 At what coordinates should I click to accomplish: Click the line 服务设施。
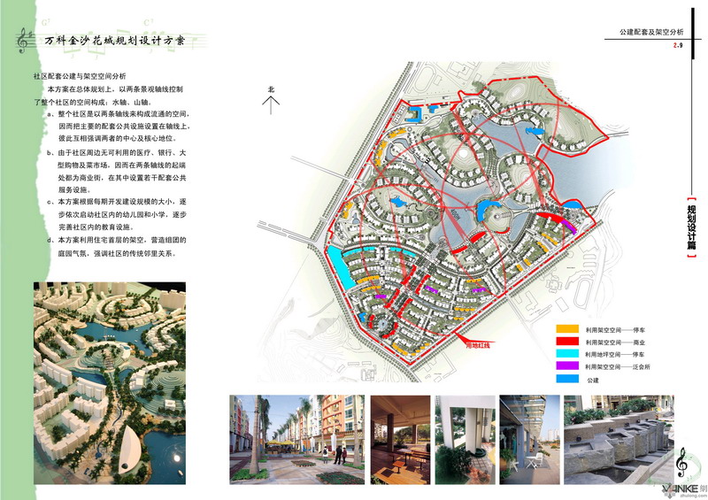point(74,190)
